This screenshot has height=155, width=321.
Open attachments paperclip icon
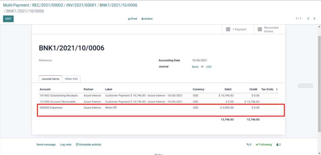(x=249, y=145)
